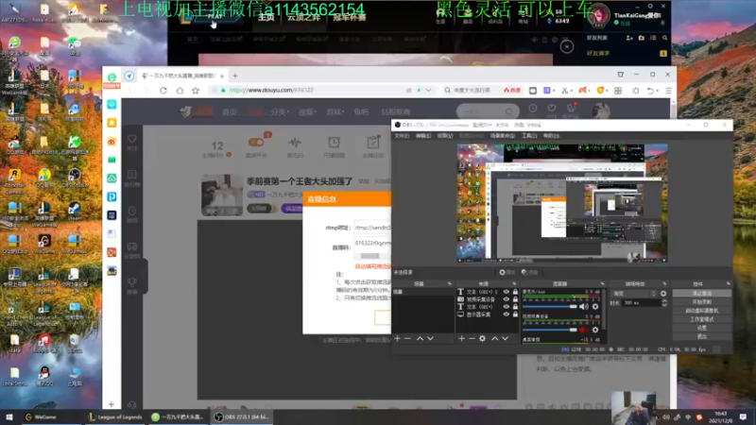Hide the 视频采集设备 source

point(507,299)
